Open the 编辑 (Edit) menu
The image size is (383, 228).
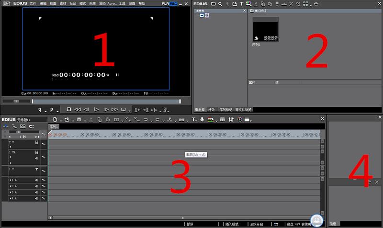point(43,4)
